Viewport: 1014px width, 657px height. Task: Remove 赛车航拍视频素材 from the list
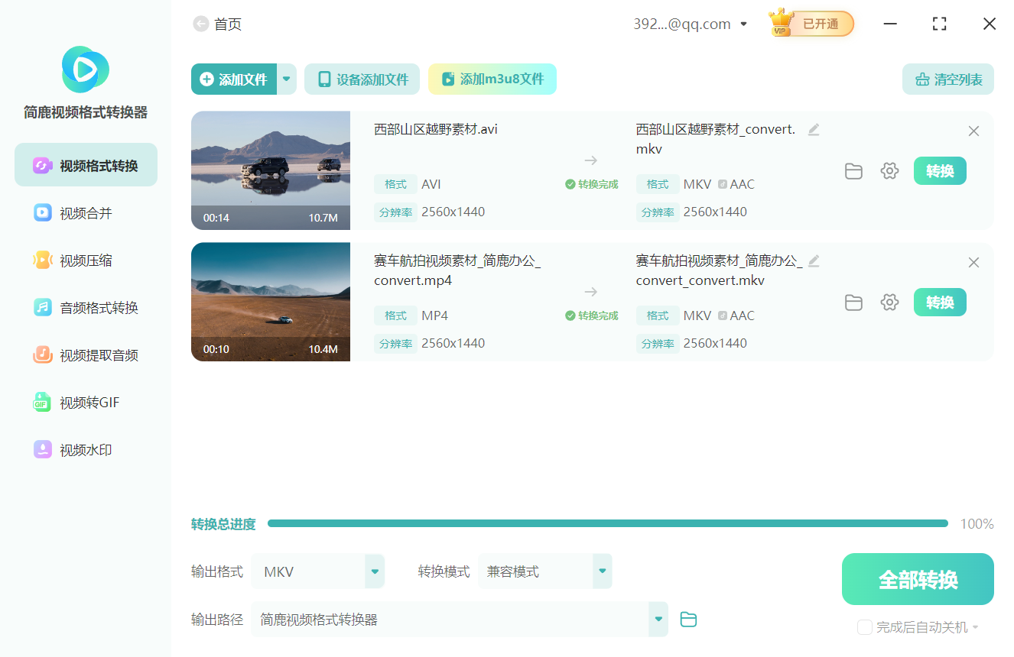pyautogui.click(x=973, y=262)
